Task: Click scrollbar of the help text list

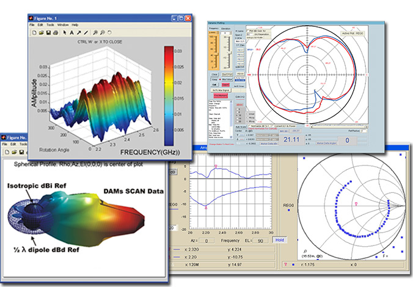Action: pos(231,120)
